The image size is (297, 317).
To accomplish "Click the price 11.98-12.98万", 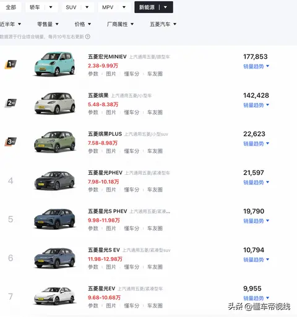I will pos(105,259).
